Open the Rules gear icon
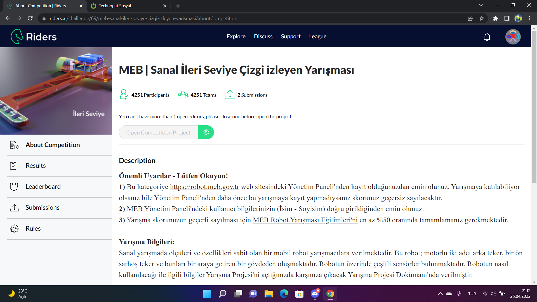 [x=14, y=228]
